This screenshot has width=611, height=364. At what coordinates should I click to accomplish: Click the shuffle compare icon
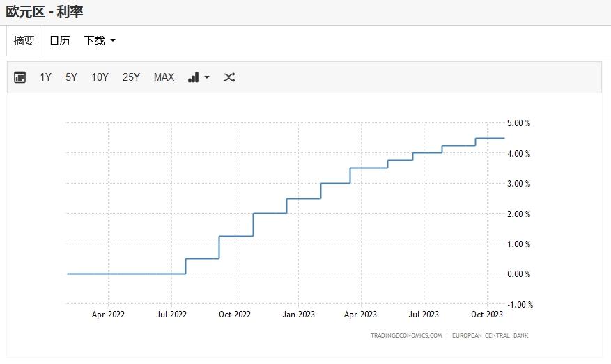[x=229, y=77]
